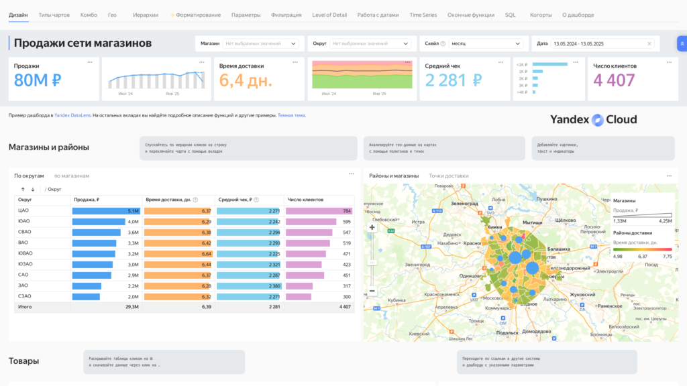The image size is (687, 386).
Task: Zoom in on the Moscow map
Action: click(x=372, y=227)
